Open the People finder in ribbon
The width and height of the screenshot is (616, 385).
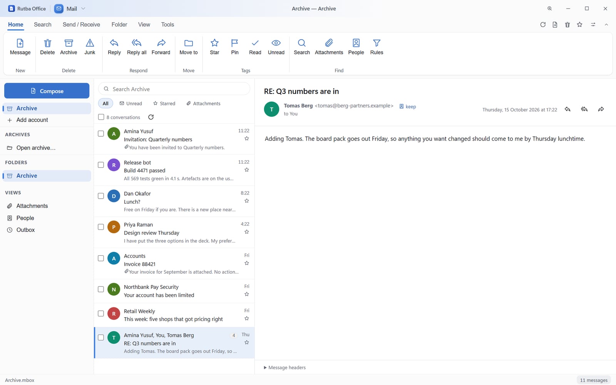tap(356, 47)
